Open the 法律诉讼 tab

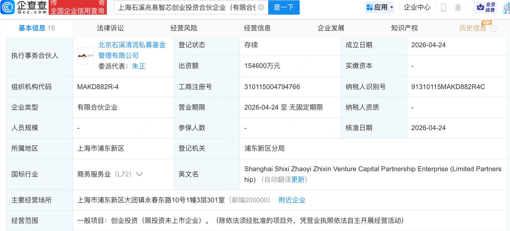tap(110, 28)
